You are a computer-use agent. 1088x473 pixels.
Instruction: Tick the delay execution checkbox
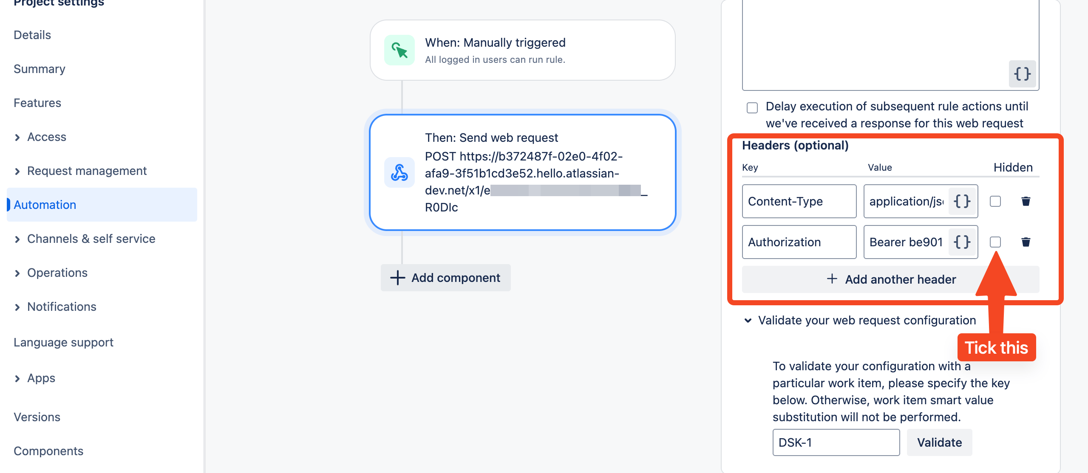tap(752, 107)
